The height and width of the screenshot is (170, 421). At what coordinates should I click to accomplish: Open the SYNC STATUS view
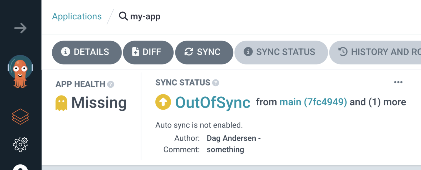(281, 52)
